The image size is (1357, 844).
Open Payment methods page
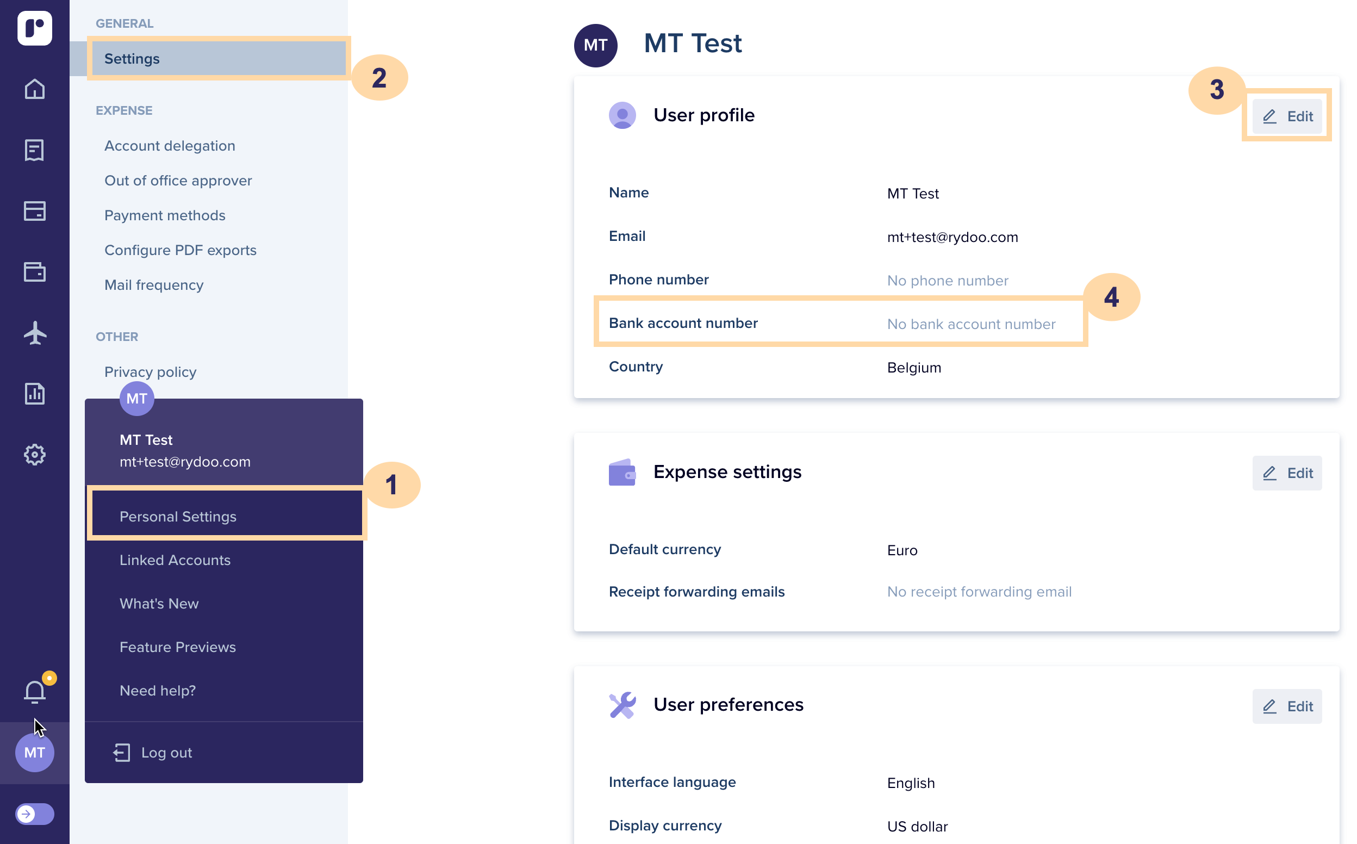click(165, 215)
